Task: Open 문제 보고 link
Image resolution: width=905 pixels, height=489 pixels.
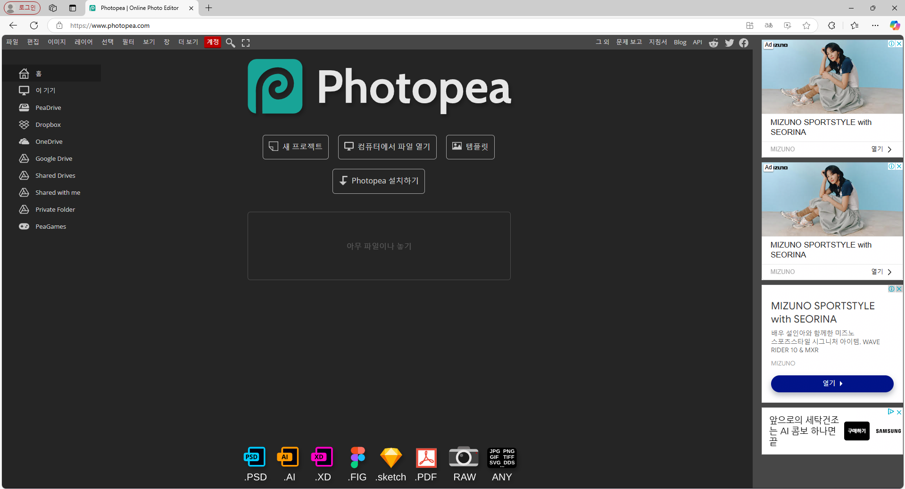Action: tap(629, 42)
